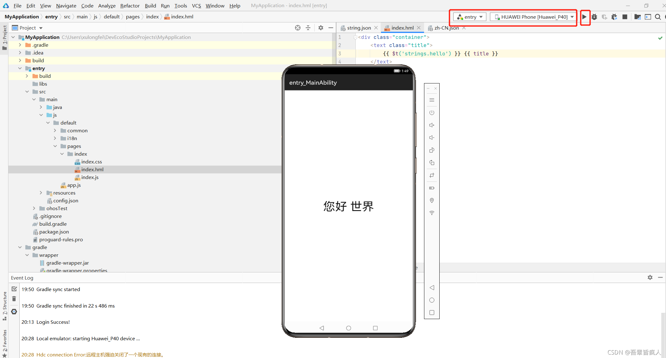This screenshot has height=358, width=666.
Task: Select config.json in project tree
Action: (x=65, y=200)
